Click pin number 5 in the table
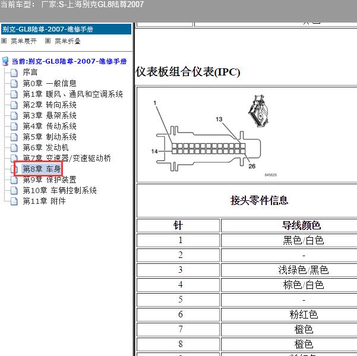This screenshot has width=357, height=356. pos(181,300)
